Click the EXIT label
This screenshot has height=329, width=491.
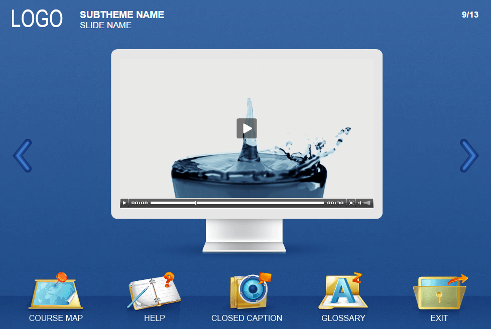click(439, 318)
